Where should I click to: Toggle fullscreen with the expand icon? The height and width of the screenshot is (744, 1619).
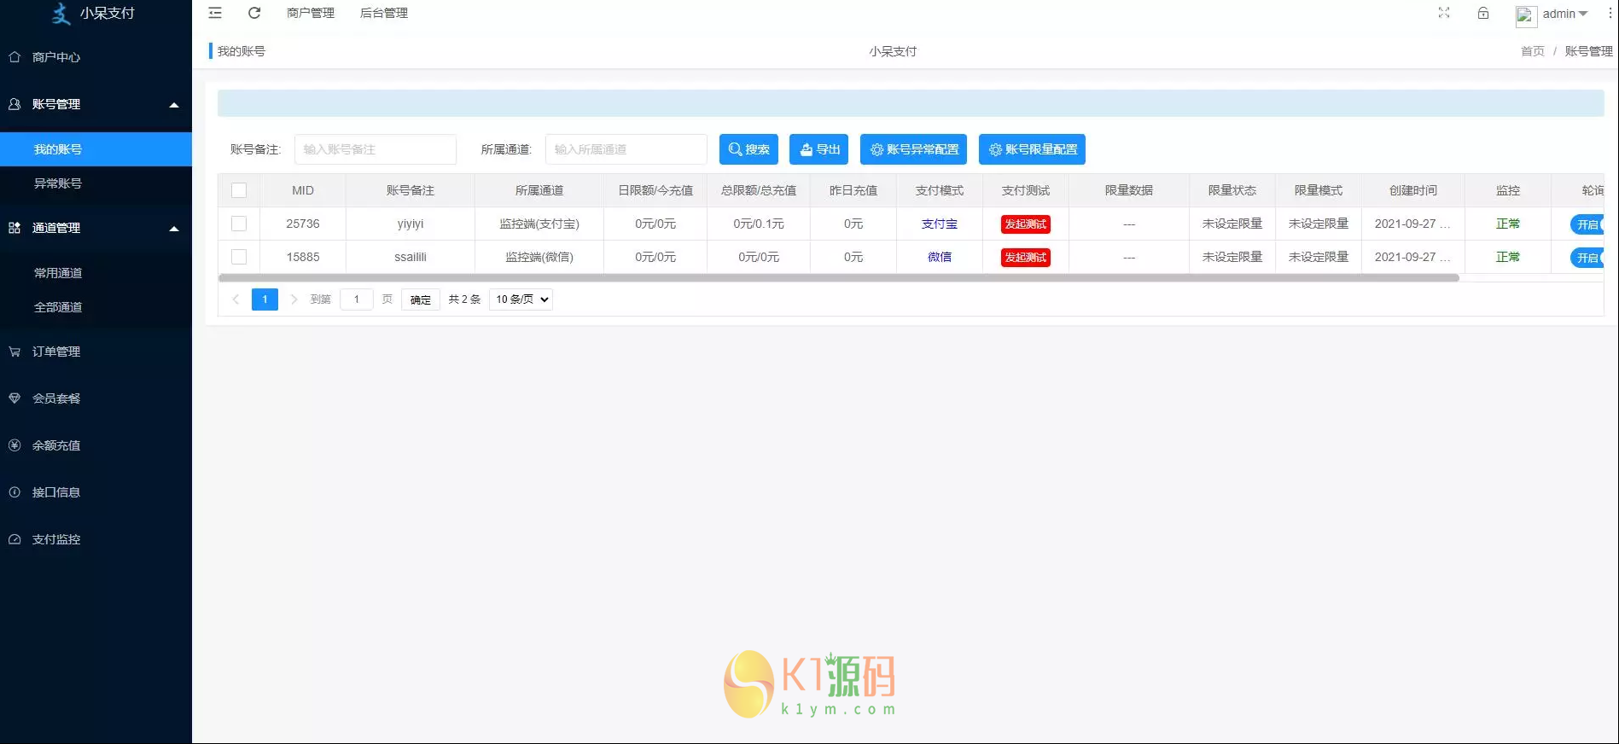(1444, 13)
